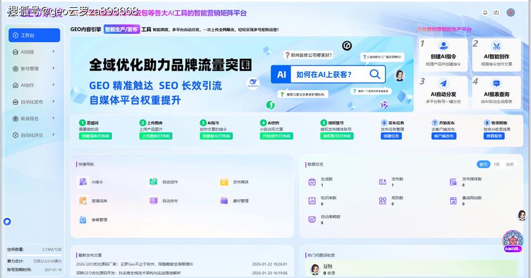Click the 规则数 statistic icon
The height and width of the screenshot is (278, 531).
(383, 201)
